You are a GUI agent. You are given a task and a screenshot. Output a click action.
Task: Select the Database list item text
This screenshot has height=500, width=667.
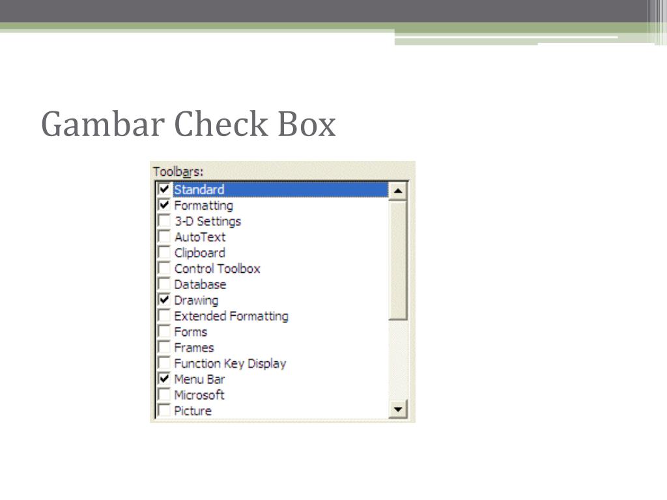(x=200, y=285)
